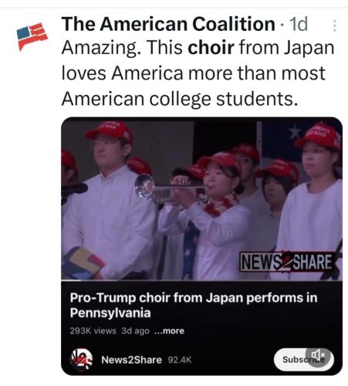Open the three-dot post options menu
Screen dimensions: 348x386
[x=335, y=25]
